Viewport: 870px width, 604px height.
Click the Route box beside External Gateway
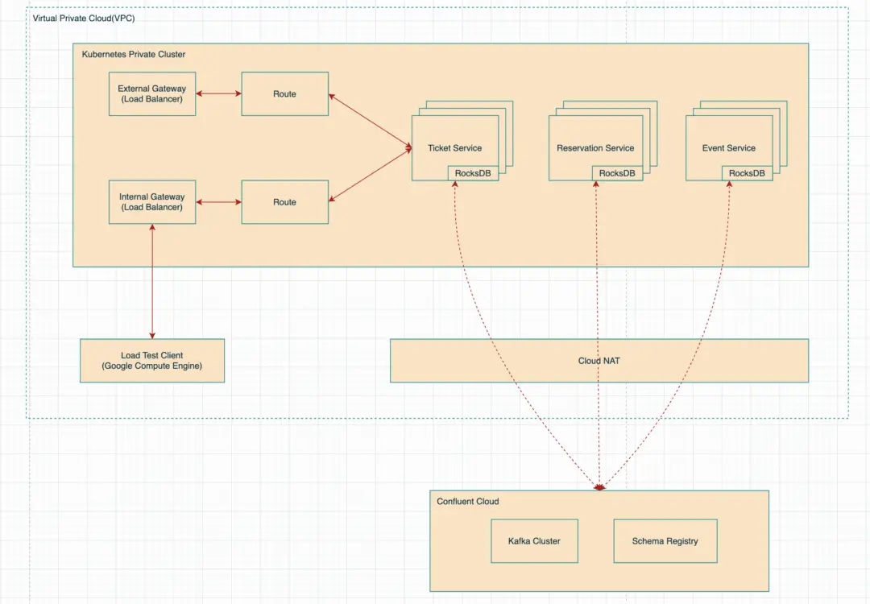284,93
